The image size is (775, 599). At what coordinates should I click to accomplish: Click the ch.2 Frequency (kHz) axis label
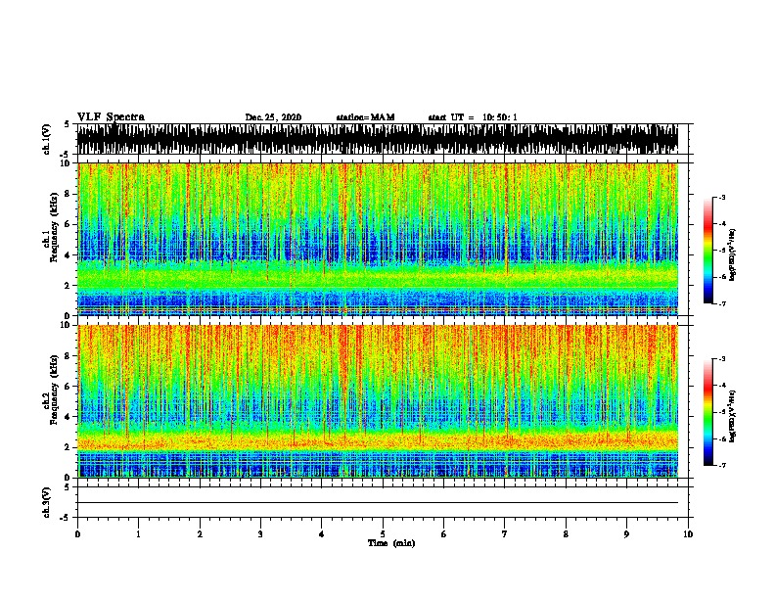coord(53,390)
